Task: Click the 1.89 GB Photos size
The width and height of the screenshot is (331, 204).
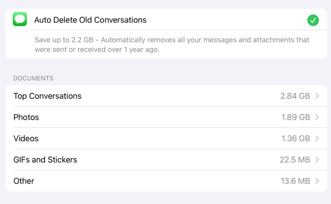Action: point(295,117)
